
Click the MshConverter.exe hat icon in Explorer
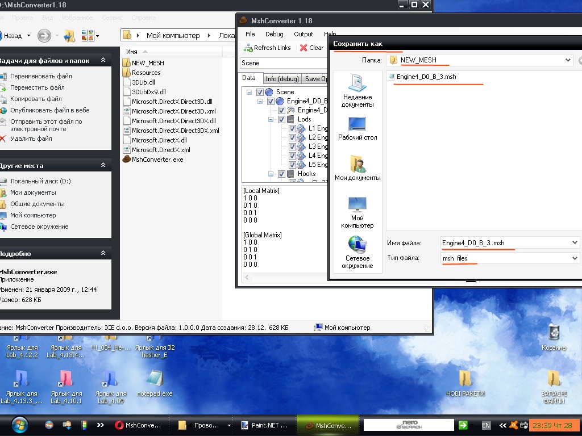[127, 160]
